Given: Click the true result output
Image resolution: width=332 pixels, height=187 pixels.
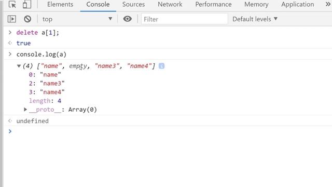Looking at the screenshot, I should point(23,43).
